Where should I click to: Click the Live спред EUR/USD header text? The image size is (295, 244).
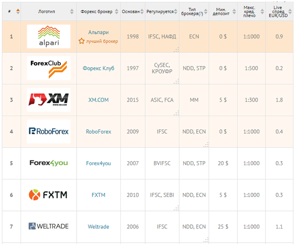pos(278,12)
